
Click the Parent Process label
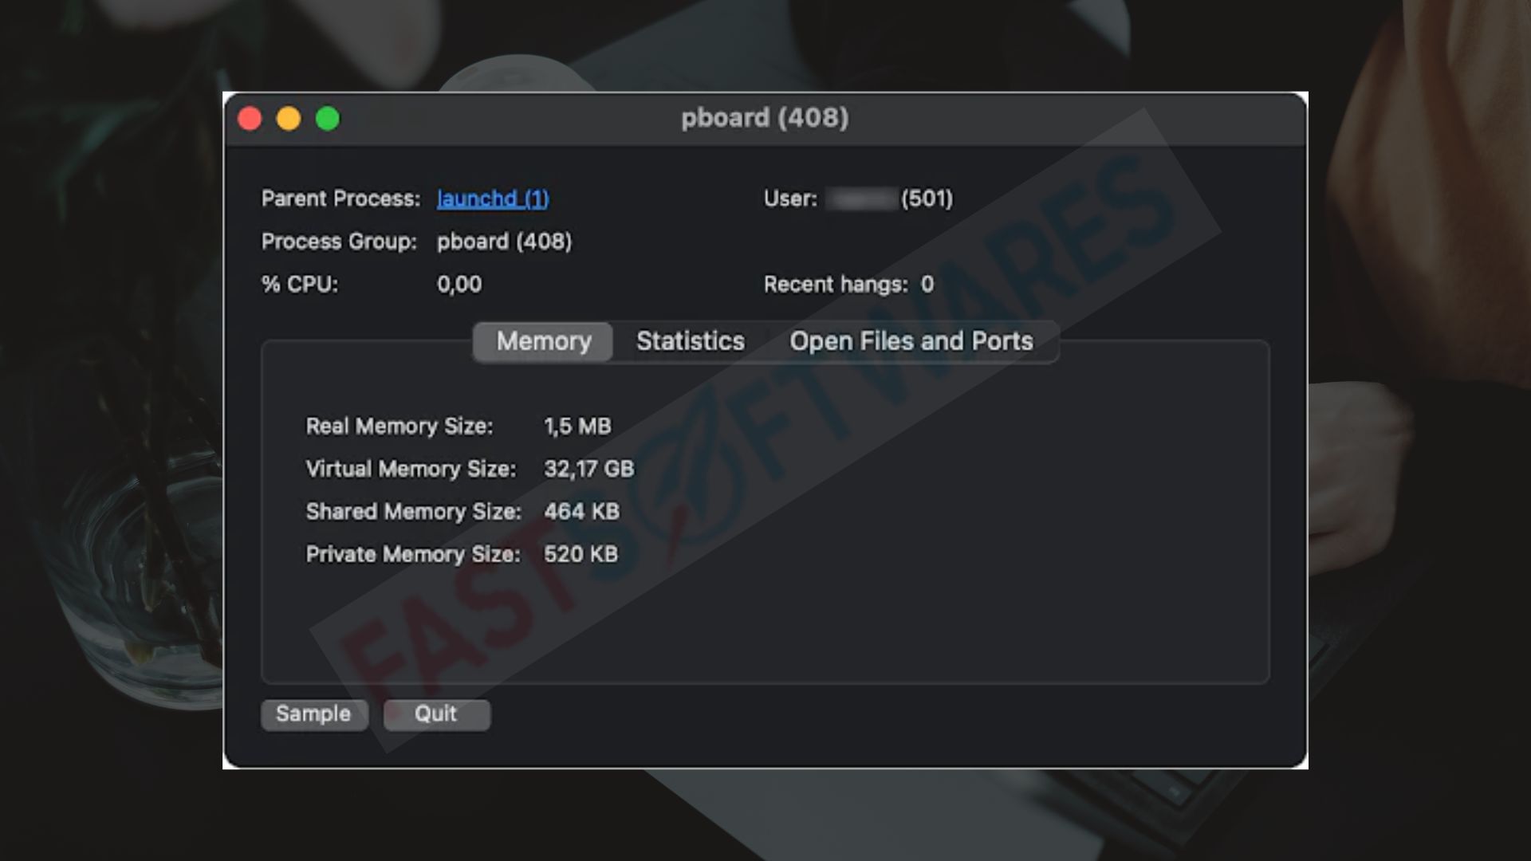340,199
